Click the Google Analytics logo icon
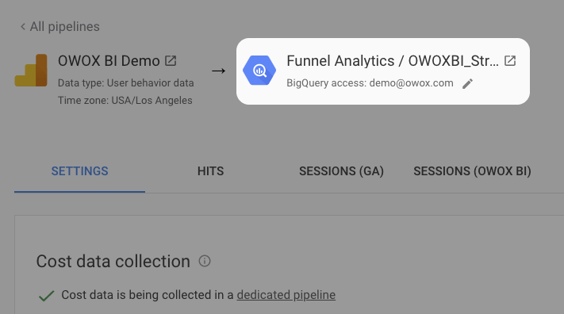The width and height of the screenshot is (564, 314). click(x=31, y=71)
